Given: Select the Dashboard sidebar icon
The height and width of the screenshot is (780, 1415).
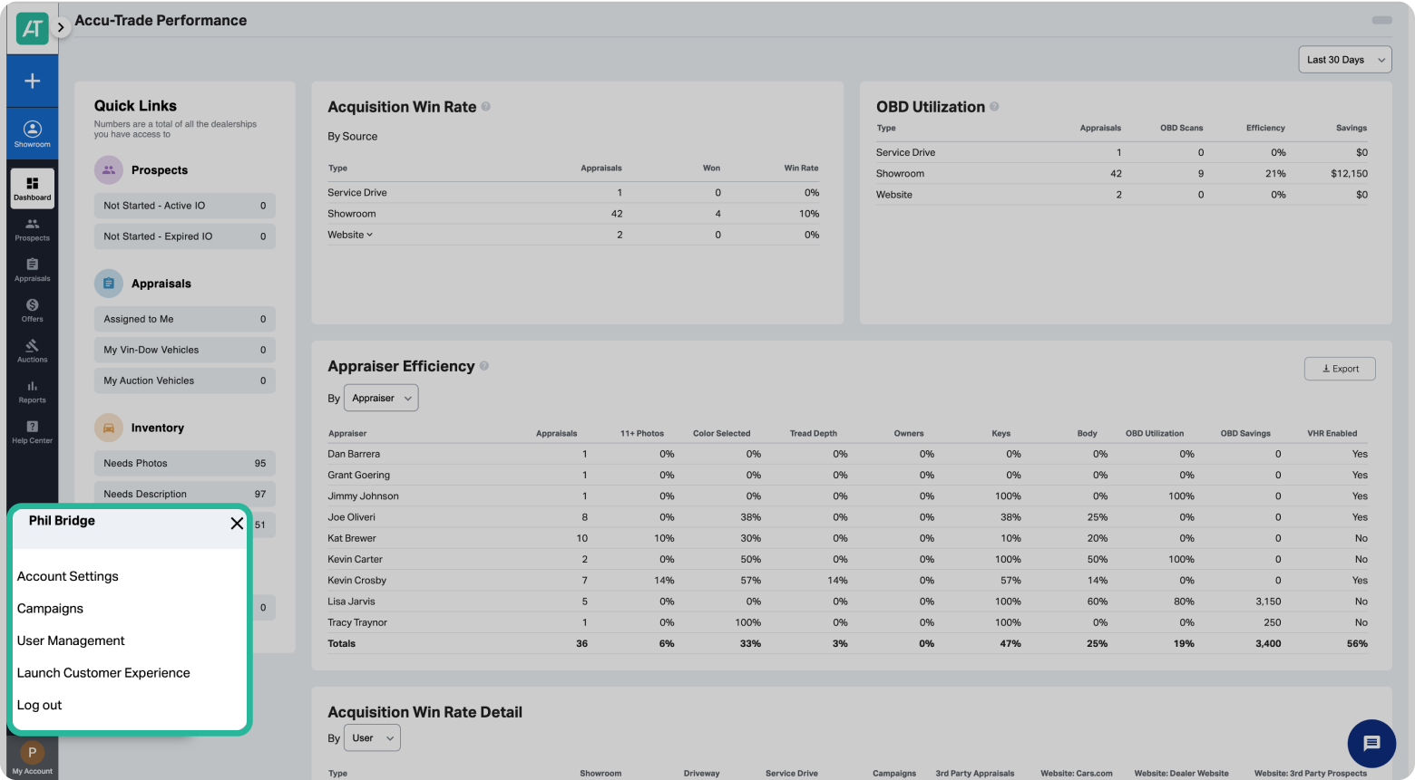Looking at the screenshot, I should pyautogui.click(x=33, y=188).
